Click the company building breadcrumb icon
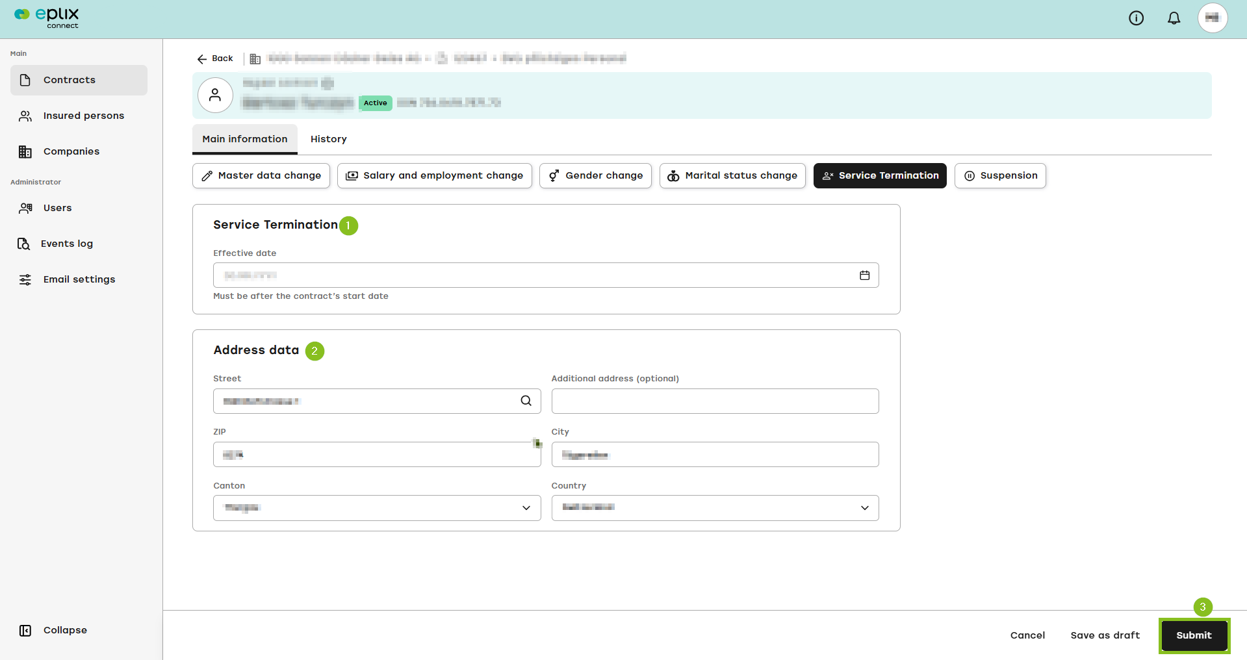This screenshot has width=1247, height=660. [x=255, y=58]
